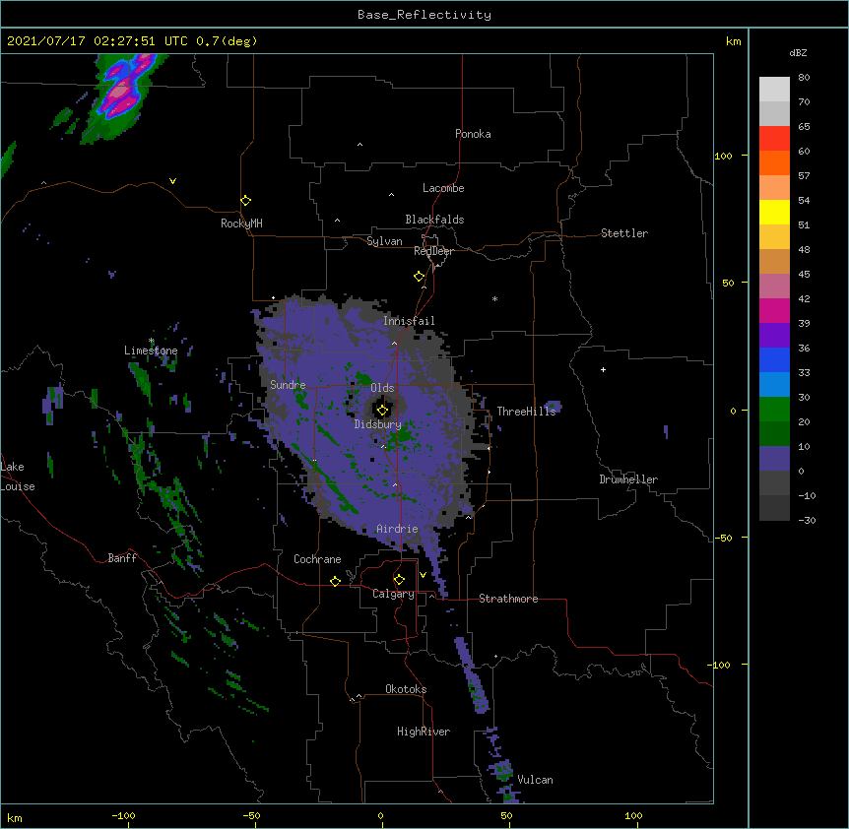Viewport: 849px width, 829px height.
Task: Click the yellow diamond marker near Cochrane
Action: tap(335, 581)
